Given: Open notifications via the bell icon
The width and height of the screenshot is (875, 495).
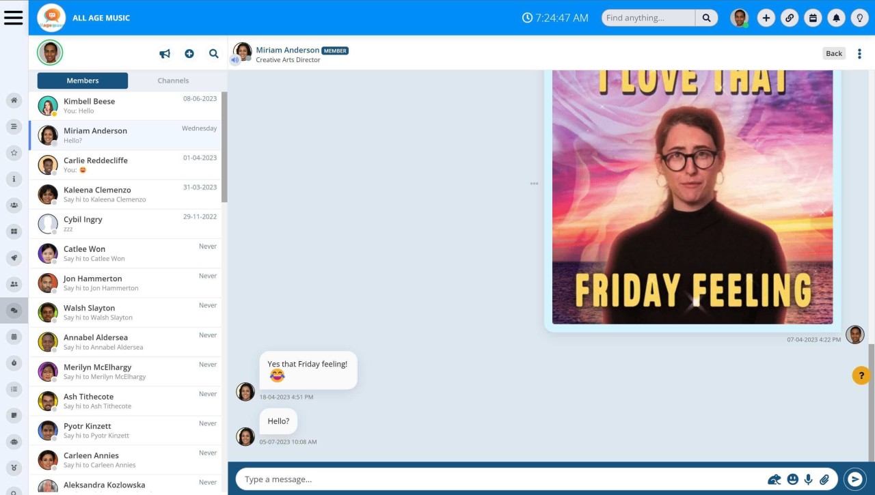Looking at the screenshot, I should pos(836,17).
